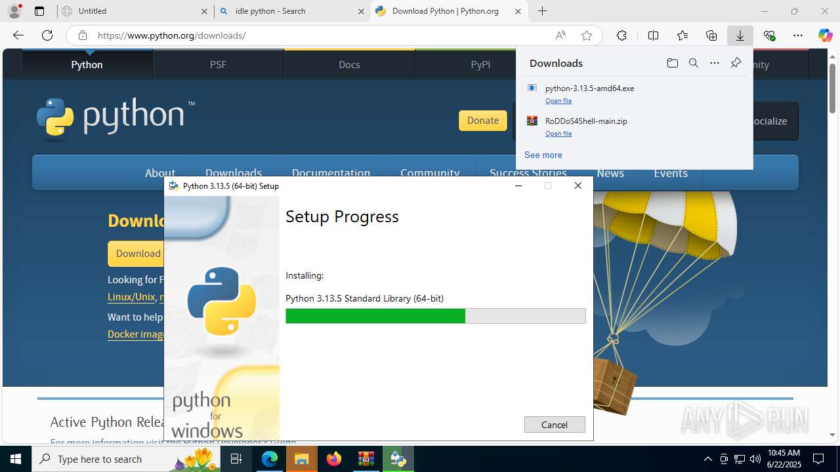
Task: Refresh the python.org page
Action: point(47,35)
